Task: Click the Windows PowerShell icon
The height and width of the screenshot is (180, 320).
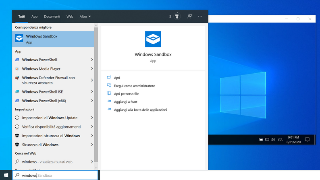Action: pyautogui.click(x=17, y=60)
